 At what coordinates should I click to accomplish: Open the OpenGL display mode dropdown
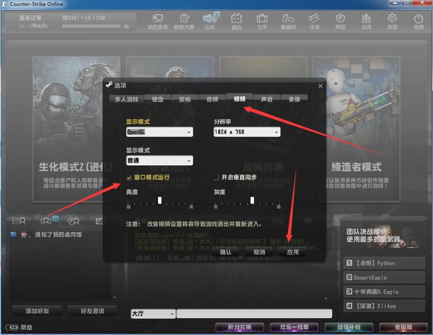click(x=159, y=132)
